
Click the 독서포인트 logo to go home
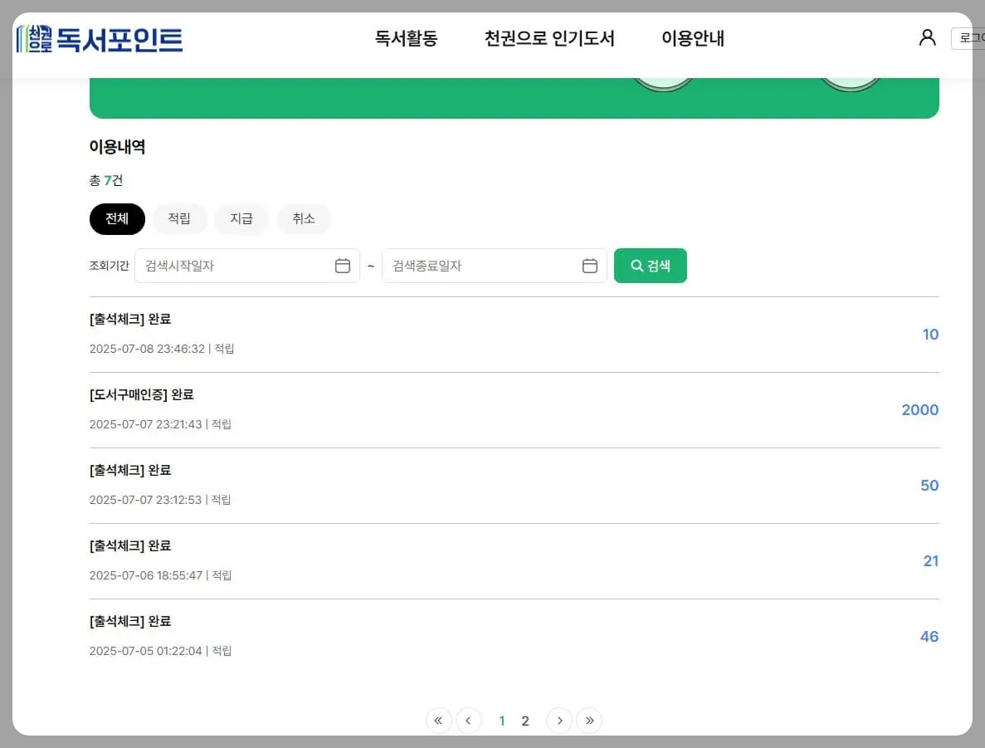[x=100, y=38]
